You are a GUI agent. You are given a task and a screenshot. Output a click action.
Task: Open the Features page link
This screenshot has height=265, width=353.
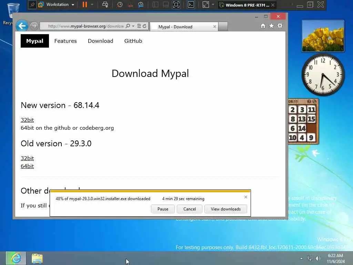(65, 41)
